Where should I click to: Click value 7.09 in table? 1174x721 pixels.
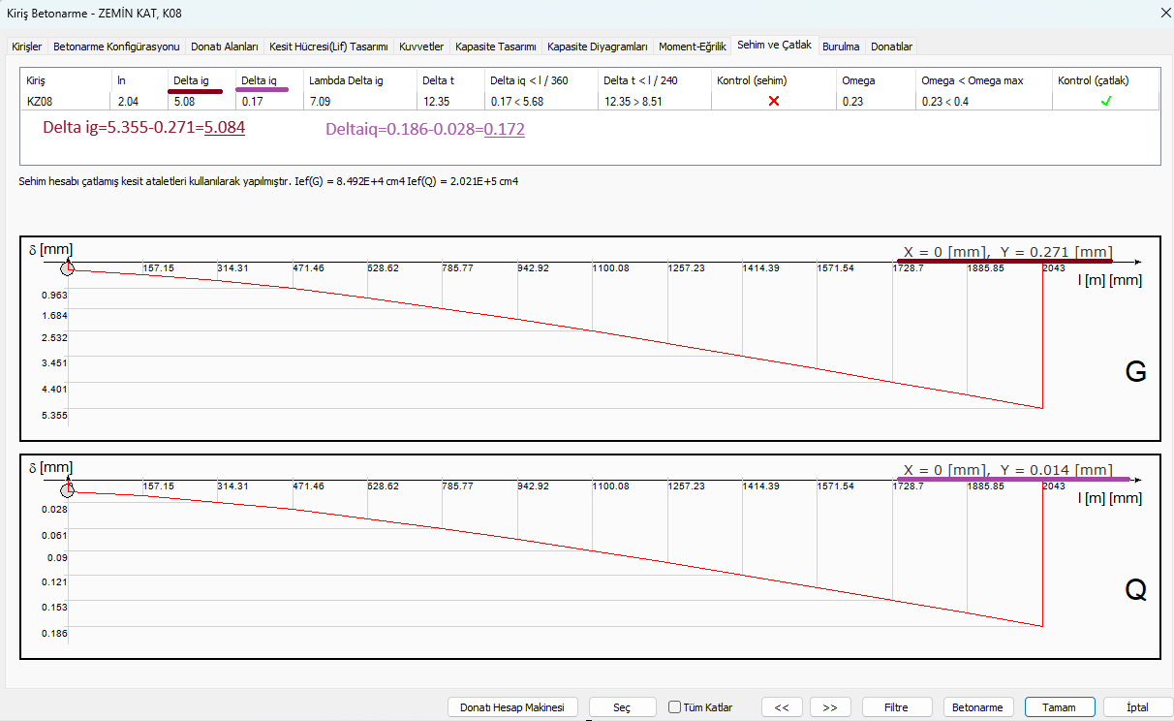(x=320, y=101)
